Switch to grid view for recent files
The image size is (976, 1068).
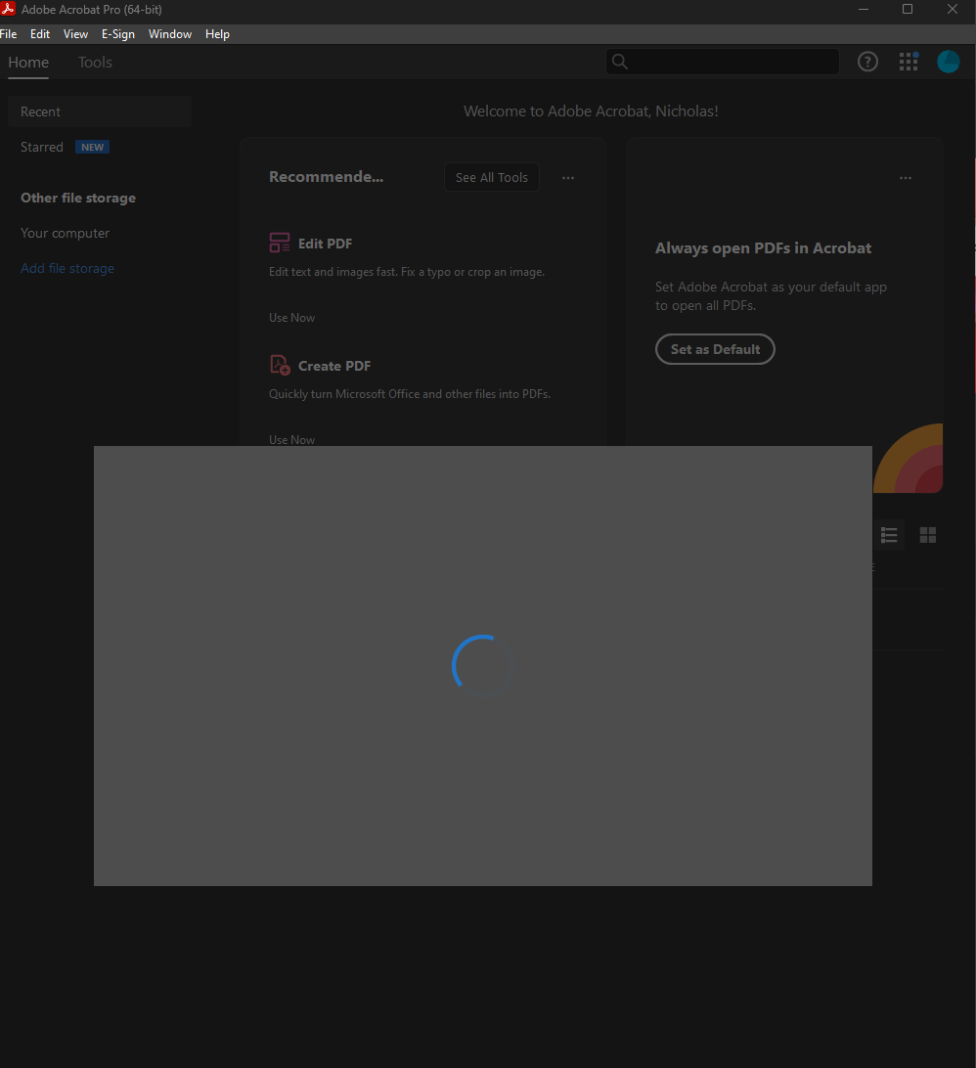(927, 535)
